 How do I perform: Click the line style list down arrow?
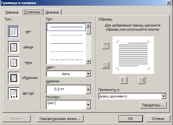tap(88, 62)
